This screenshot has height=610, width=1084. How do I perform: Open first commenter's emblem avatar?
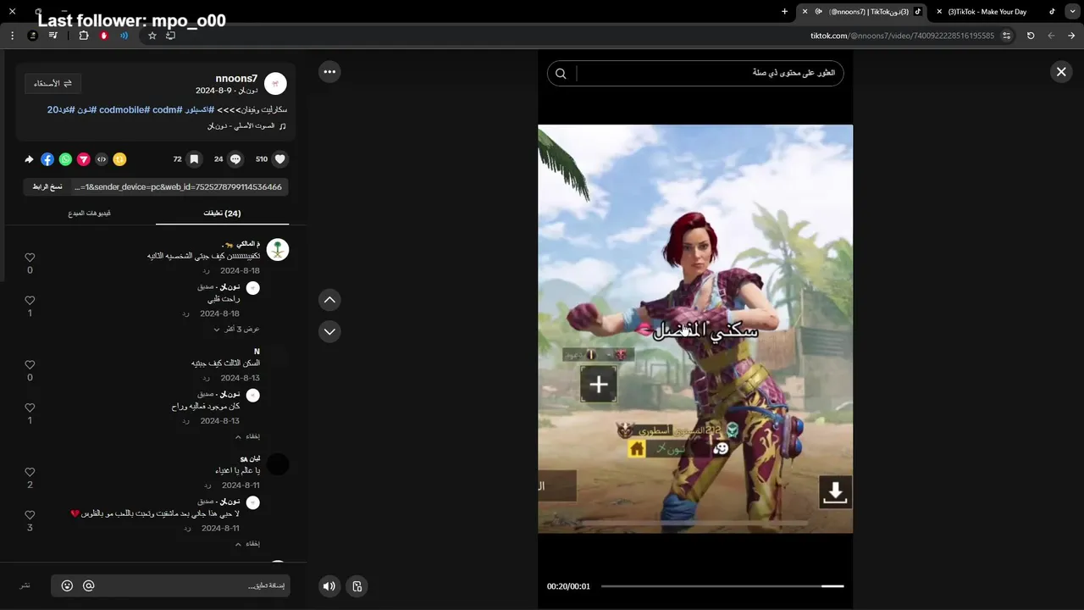point(278,249)
